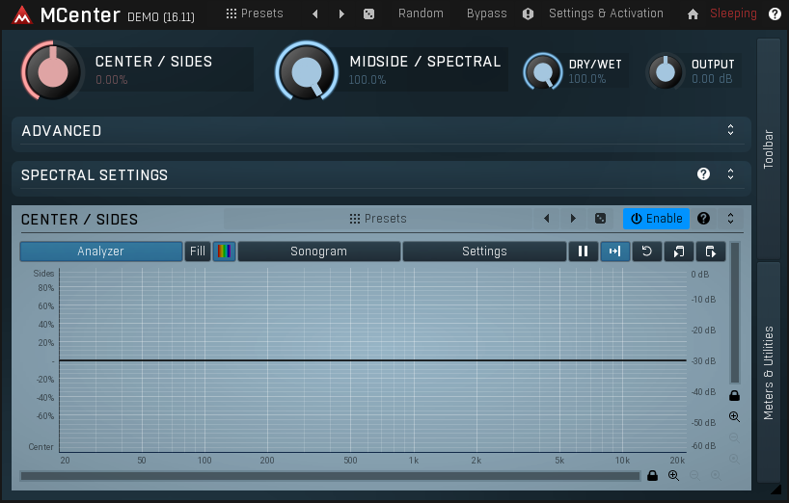Click the vertical zoom-in magnifier
Image resolution: width=789 pixels, height=503 pixels.
point(735,417)
